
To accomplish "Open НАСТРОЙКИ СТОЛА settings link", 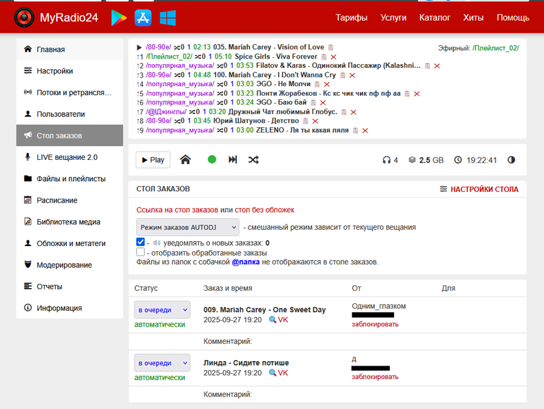I will [479, 189].
